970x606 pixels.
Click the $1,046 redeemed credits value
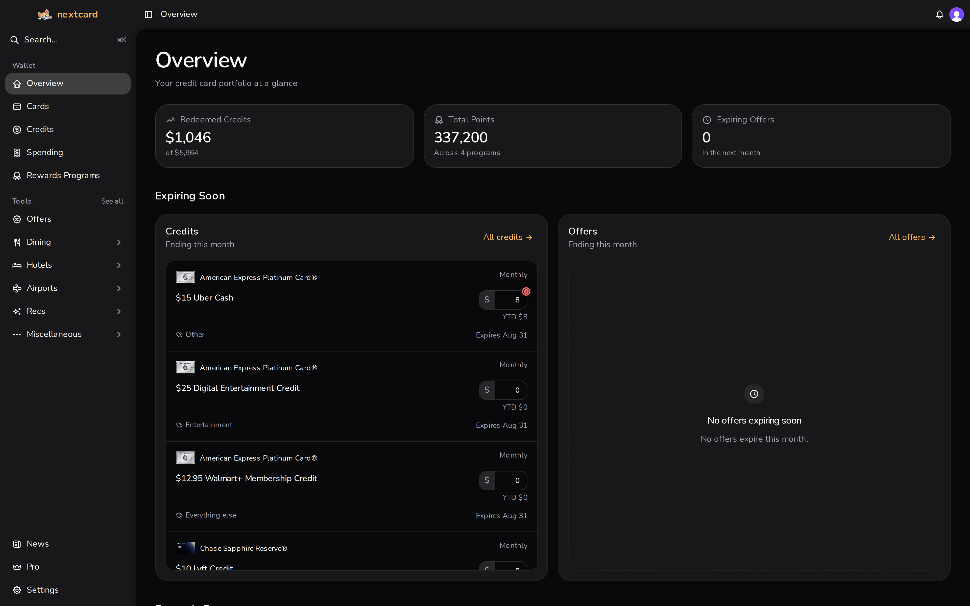[x=188, y=137]
